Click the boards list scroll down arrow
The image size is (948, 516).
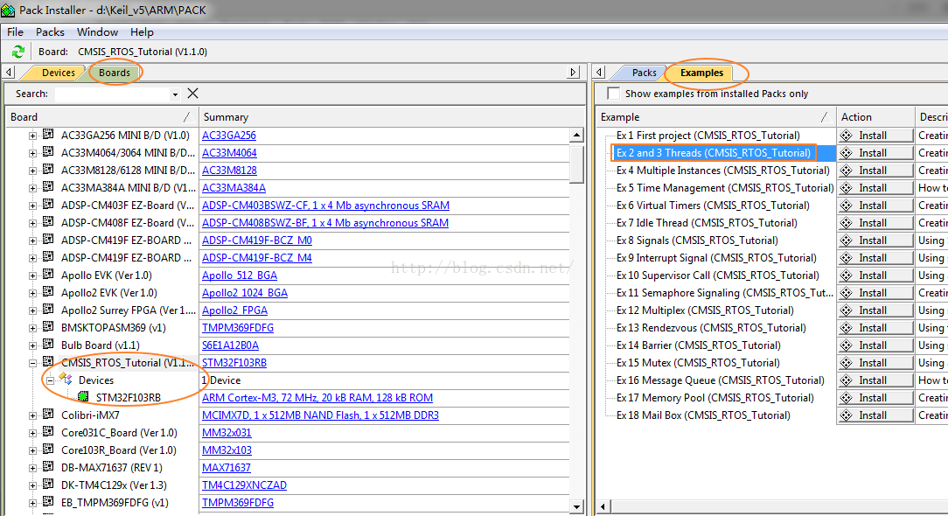(576, 506)
